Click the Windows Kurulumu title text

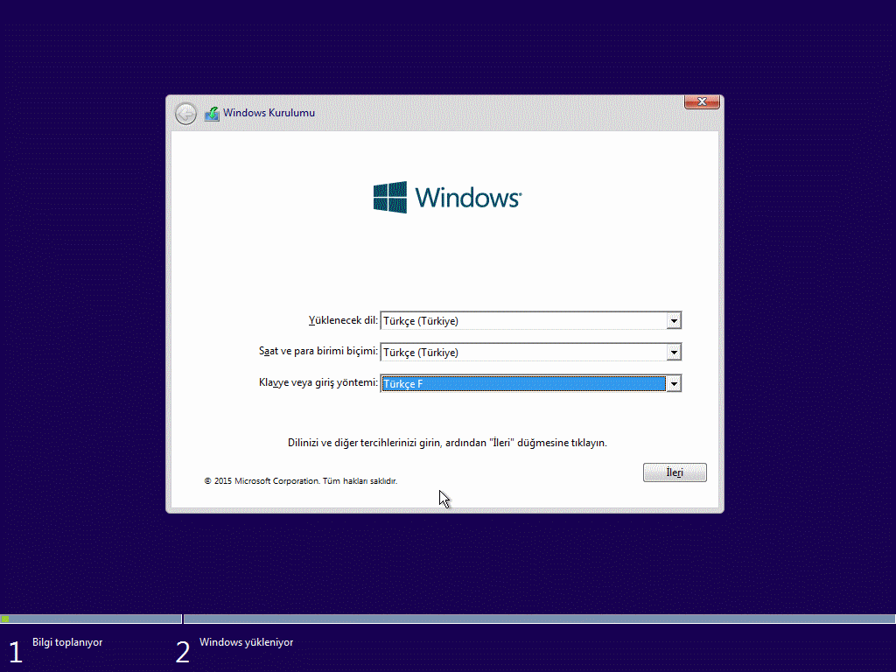tap(269, 113)
